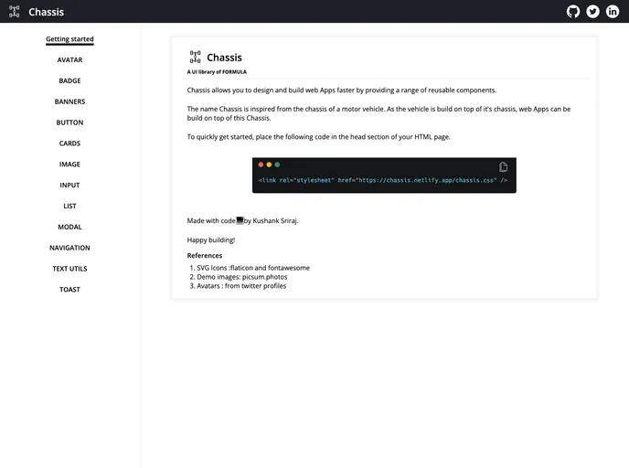
Task: Go to the BADGE section
Action: 69,81
